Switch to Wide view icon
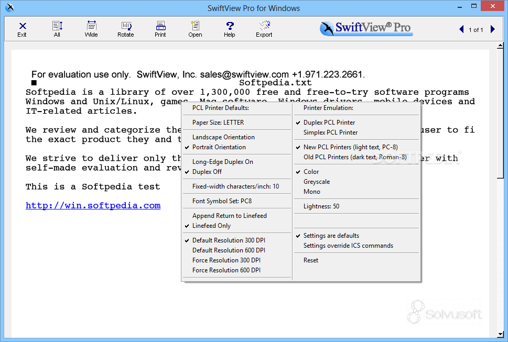Image resolution: width=508 pixels, height=342 pixels. click(x=91, y=29)
